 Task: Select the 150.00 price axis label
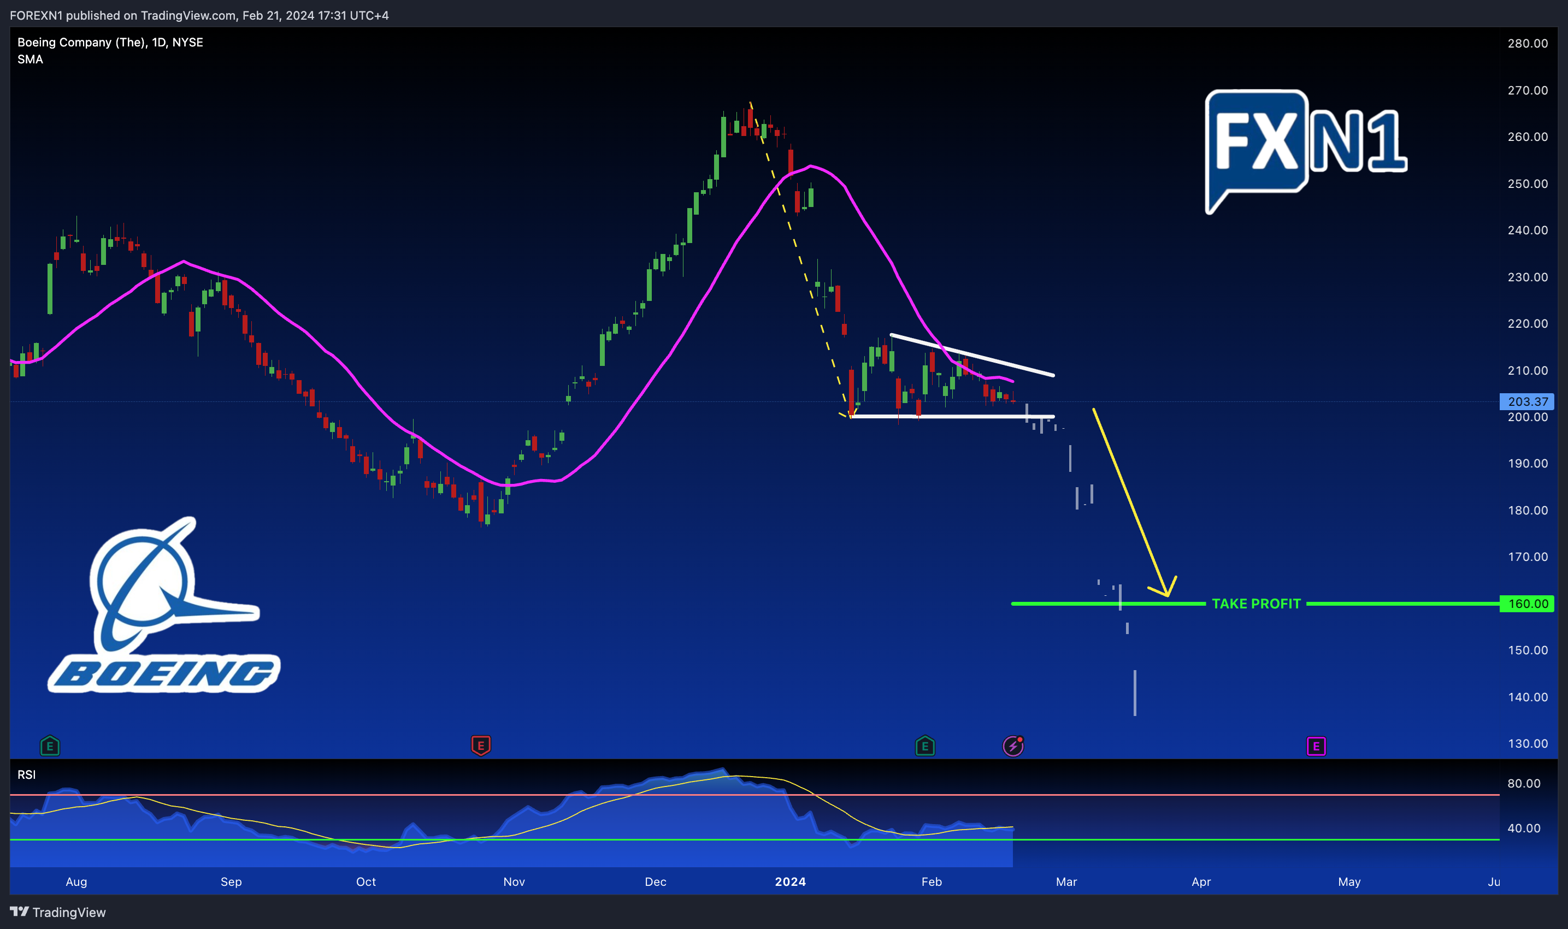(1528, 650)
